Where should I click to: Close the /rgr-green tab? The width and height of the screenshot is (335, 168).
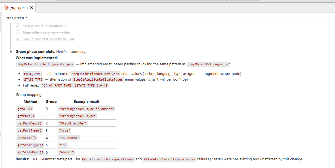pos(32,8)
